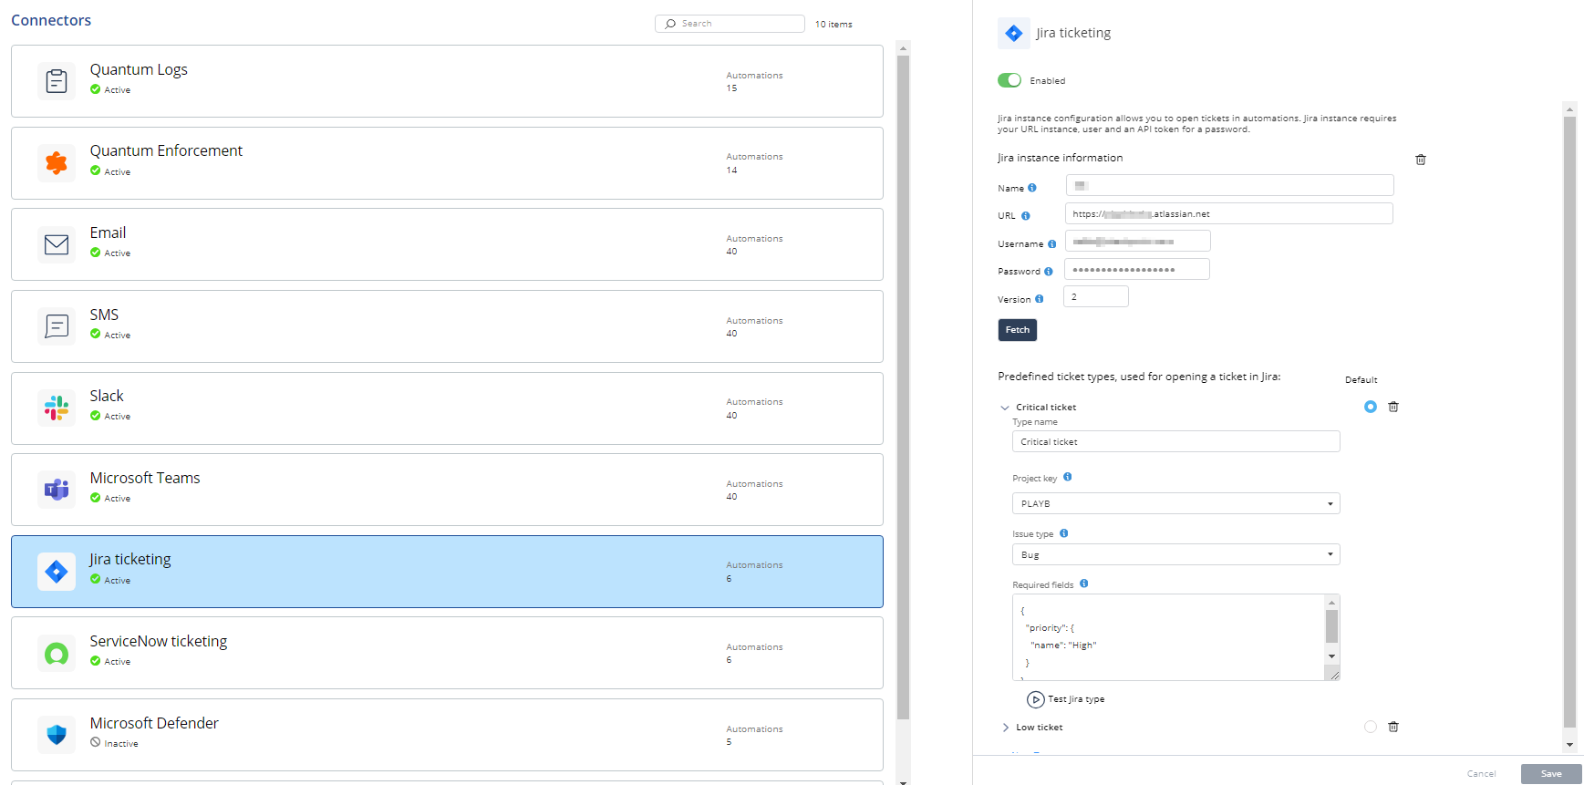Click inside the Required fields JSON box
Viewport: 1584px width, 785px height.
click(1168, 637)
